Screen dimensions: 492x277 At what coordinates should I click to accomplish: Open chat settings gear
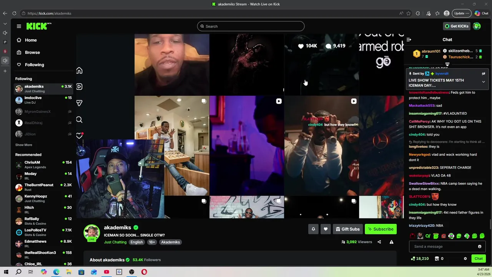(x=465, y=259)
